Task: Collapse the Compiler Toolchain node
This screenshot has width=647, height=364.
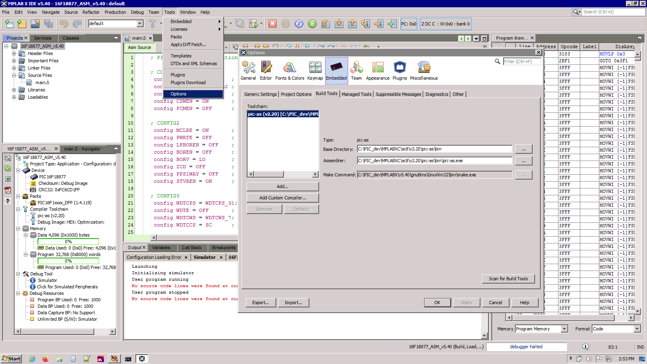Action: [x=18, y=209]
